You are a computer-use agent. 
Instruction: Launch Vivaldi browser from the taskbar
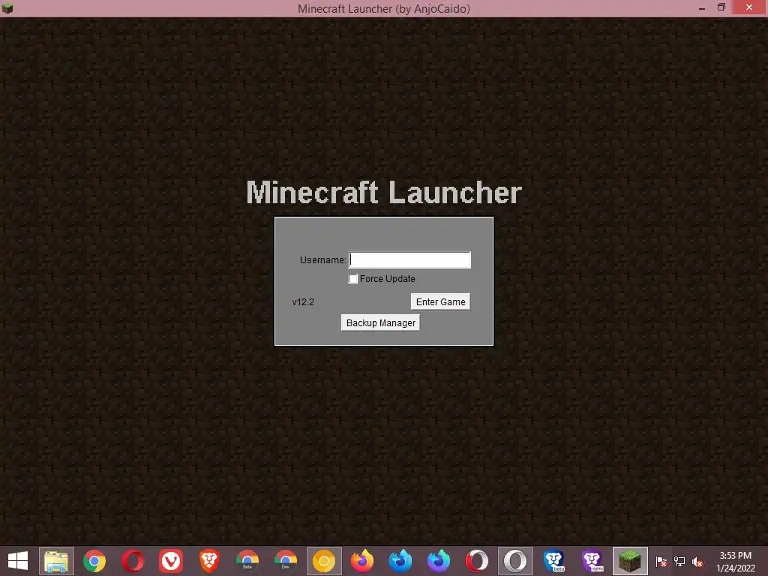click(171, 561)
